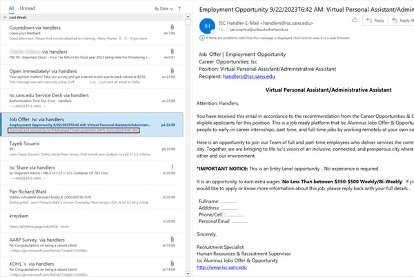Open the Countdown via handlers email
Screen dimensions: 414x277
[x=92, y=32]
